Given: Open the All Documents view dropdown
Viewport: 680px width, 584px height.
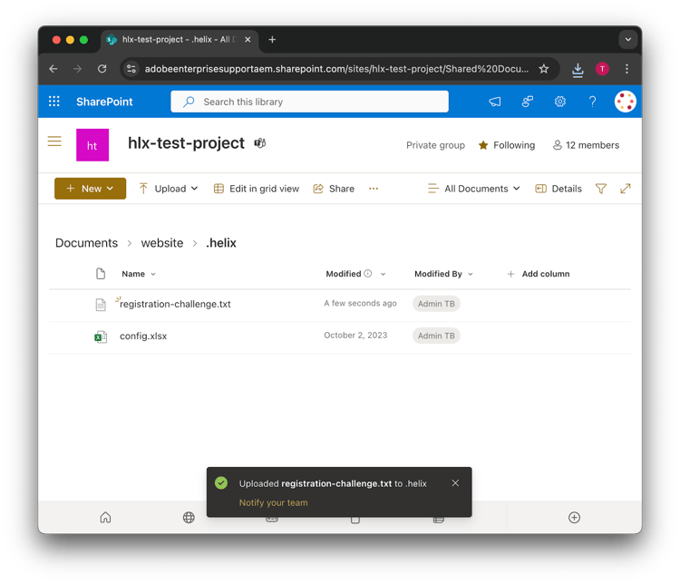Looking at the screenshot, I should click(x=473, y=189).
